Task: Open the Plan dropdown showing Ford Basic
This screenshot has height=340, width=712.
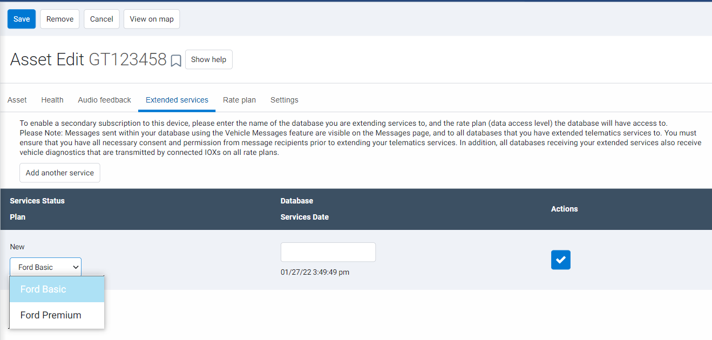Action: 45,267
